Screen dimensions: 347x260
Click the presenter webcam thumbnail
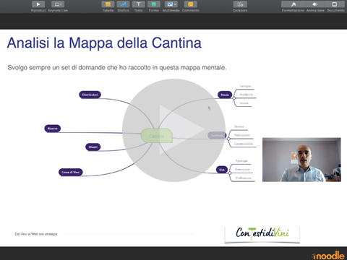(301, 160)
